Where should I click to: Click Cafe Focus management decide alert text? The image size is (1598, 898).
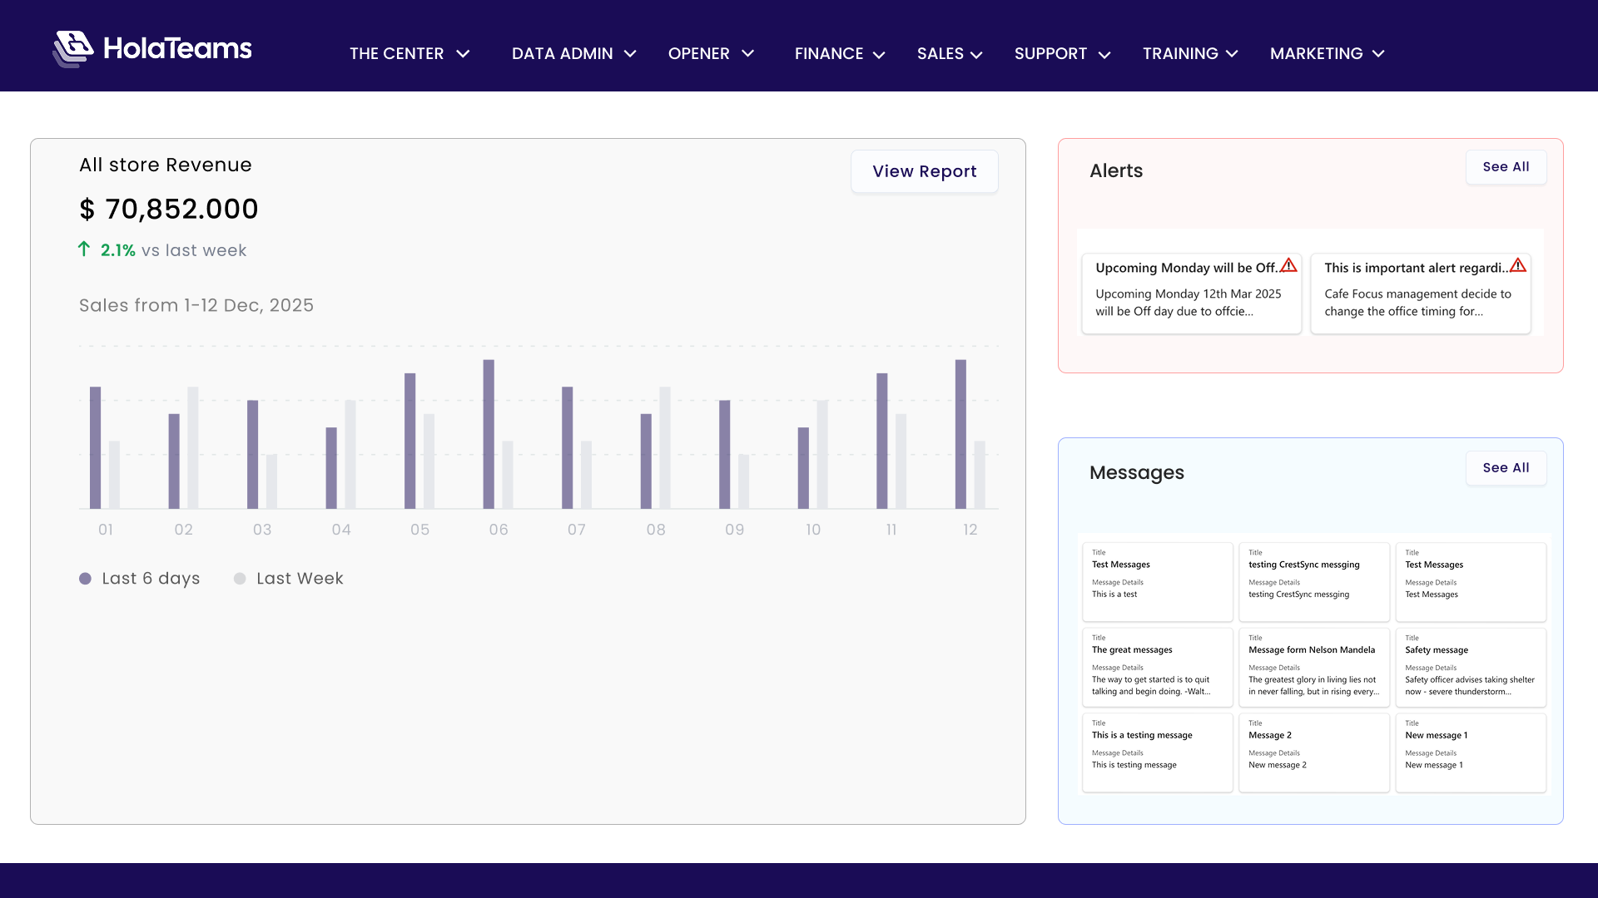pyautogui.click(x=1417, y=303)
